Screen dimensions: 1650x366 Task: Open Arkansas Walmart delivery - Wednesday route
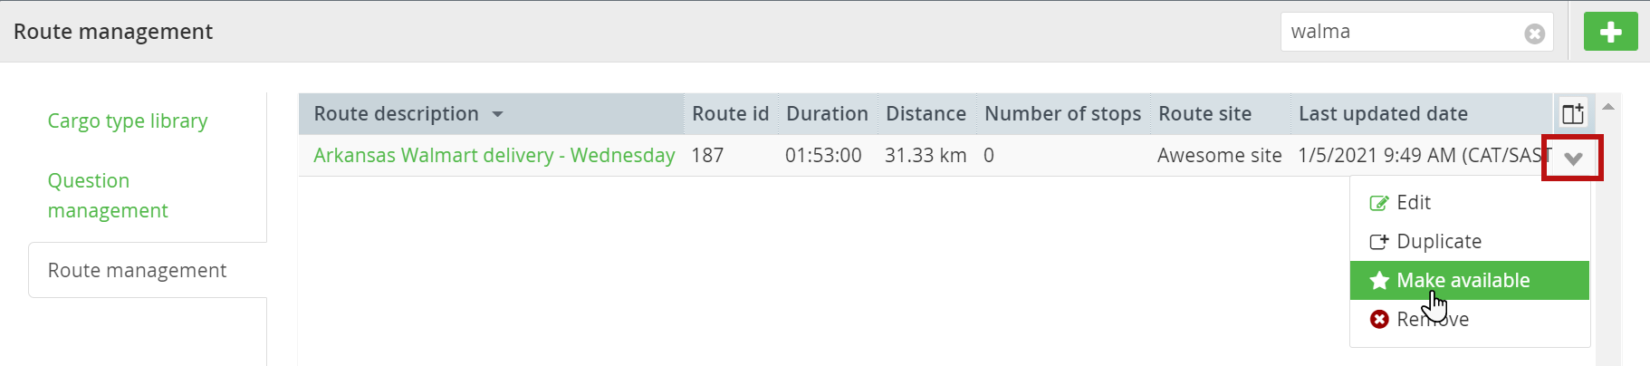[x=494, y=155]
